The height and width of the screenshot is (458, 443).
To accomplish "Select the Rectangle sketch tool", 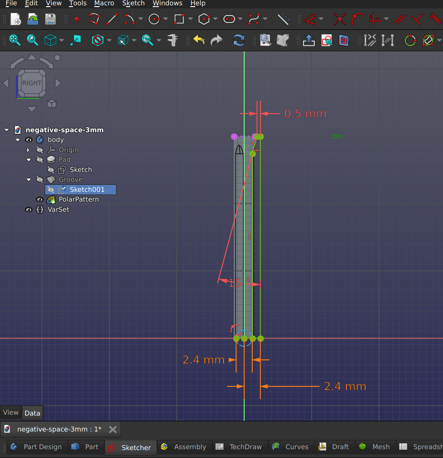I will tap(179, 19).
